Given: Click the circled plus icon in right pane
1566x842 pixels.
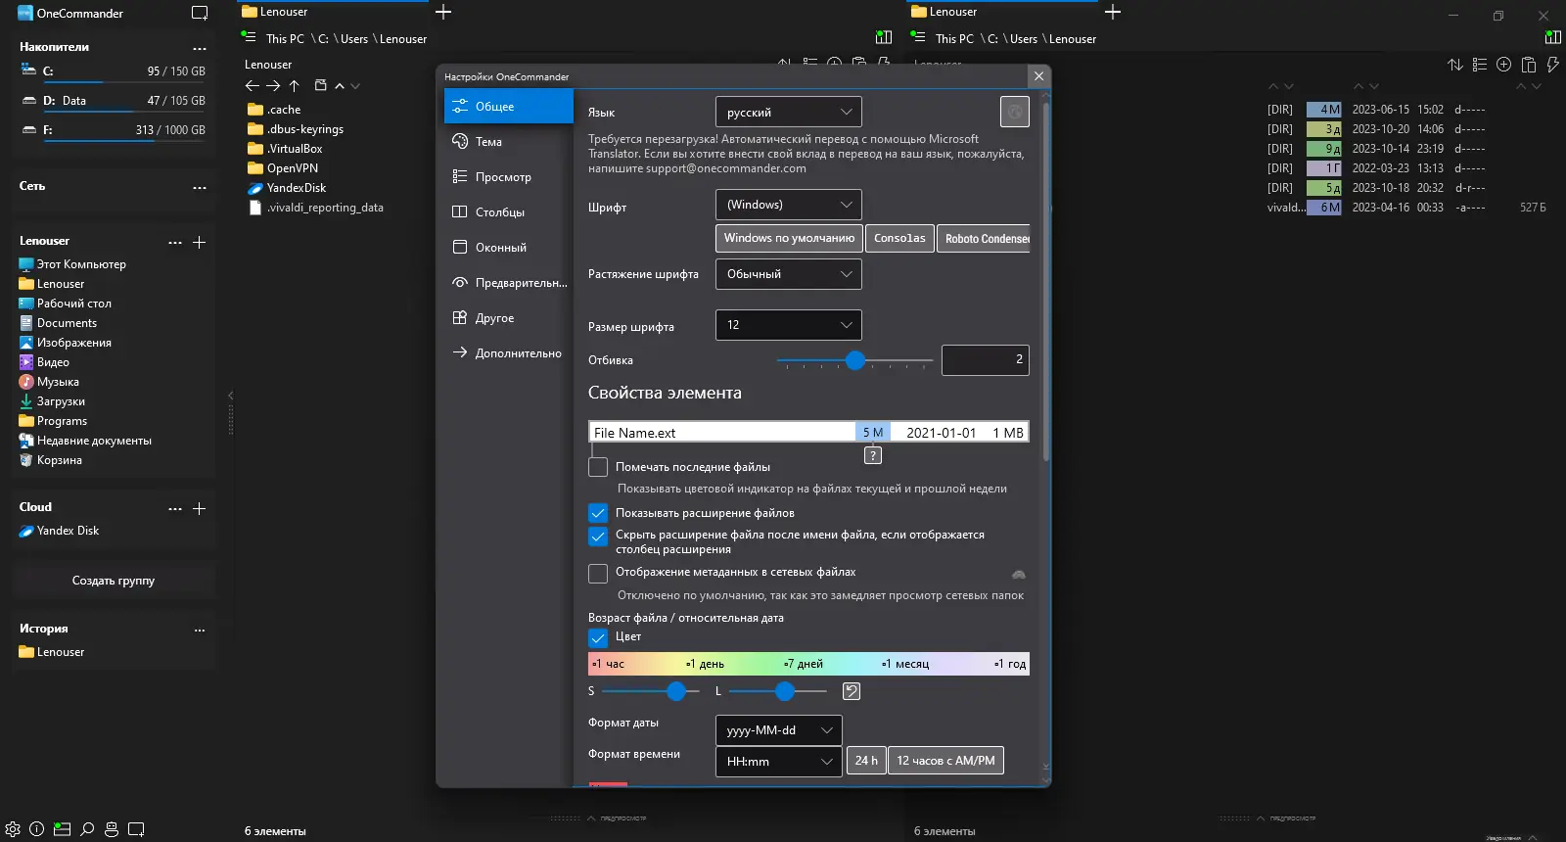Looking at the screenshot, I should [1503, 65].
